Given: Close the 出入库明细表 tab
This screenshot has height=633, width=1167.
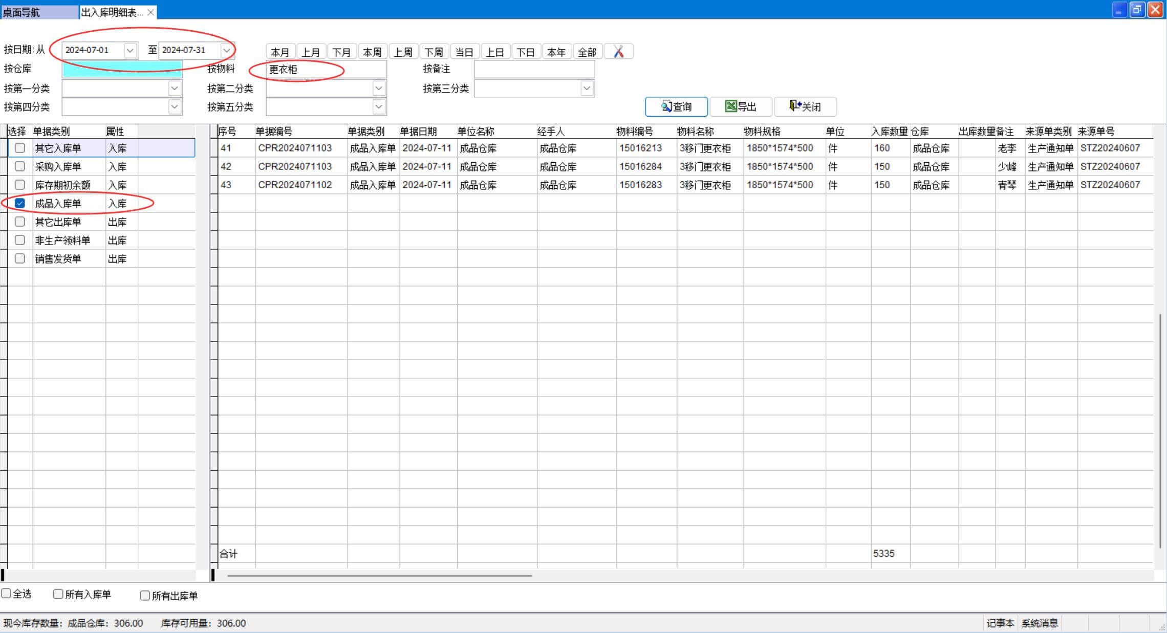Looking at the screenshot, I should pos(150,12).
